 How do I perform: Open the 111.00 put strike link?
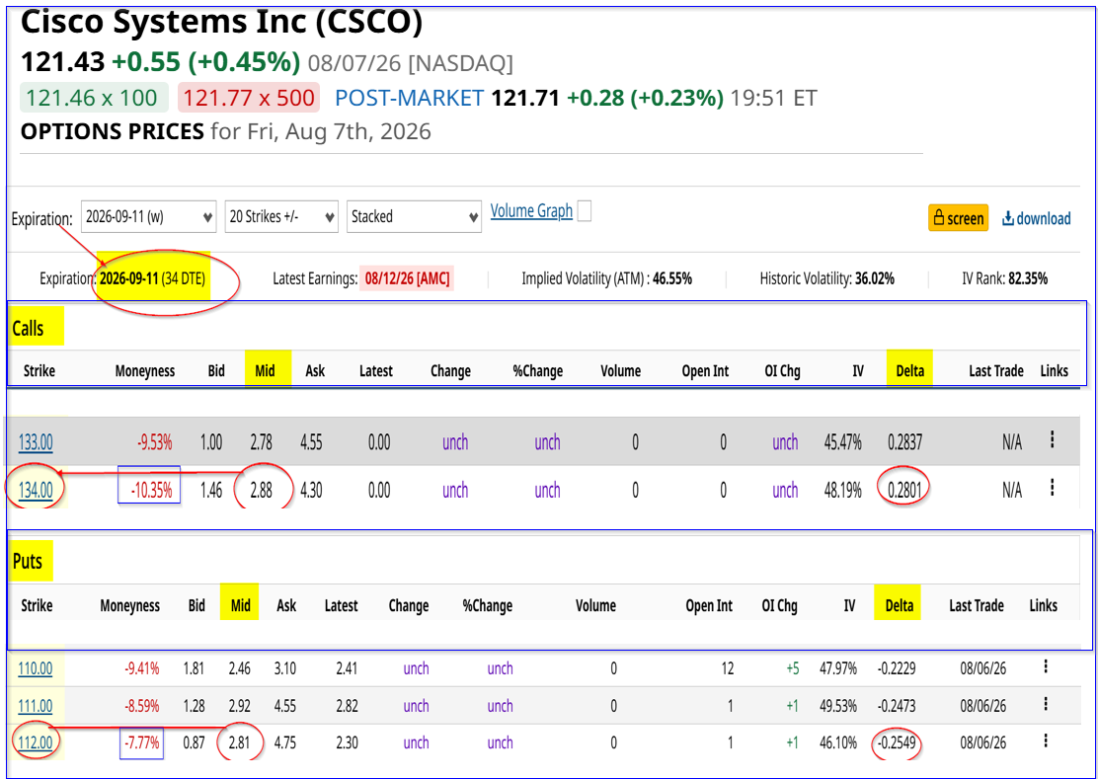click(x=35, y=706)
